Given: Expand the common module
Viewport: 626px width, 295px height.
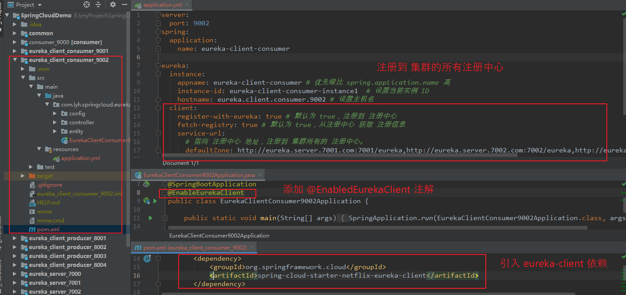Looking at the screenshot, I should (15, 33).
